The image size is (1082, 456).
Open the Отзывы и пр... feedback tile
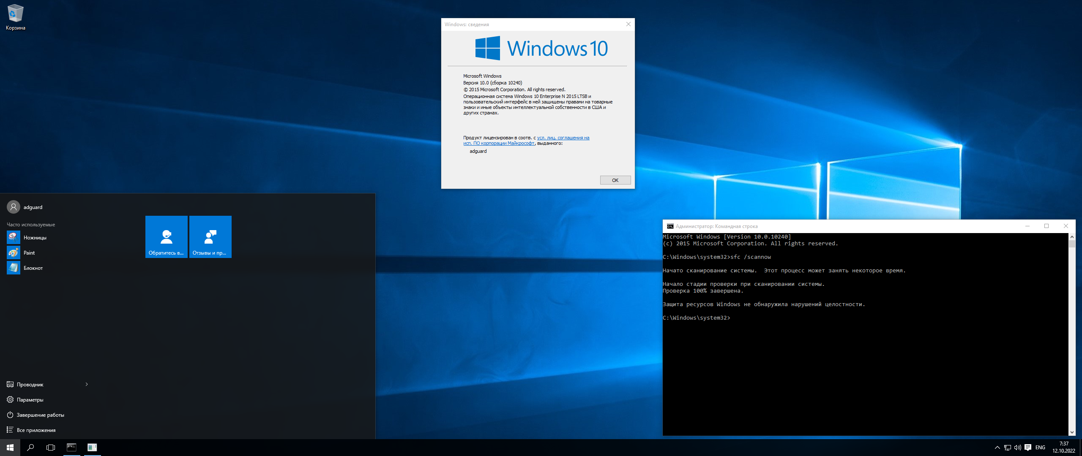[210, 237]
